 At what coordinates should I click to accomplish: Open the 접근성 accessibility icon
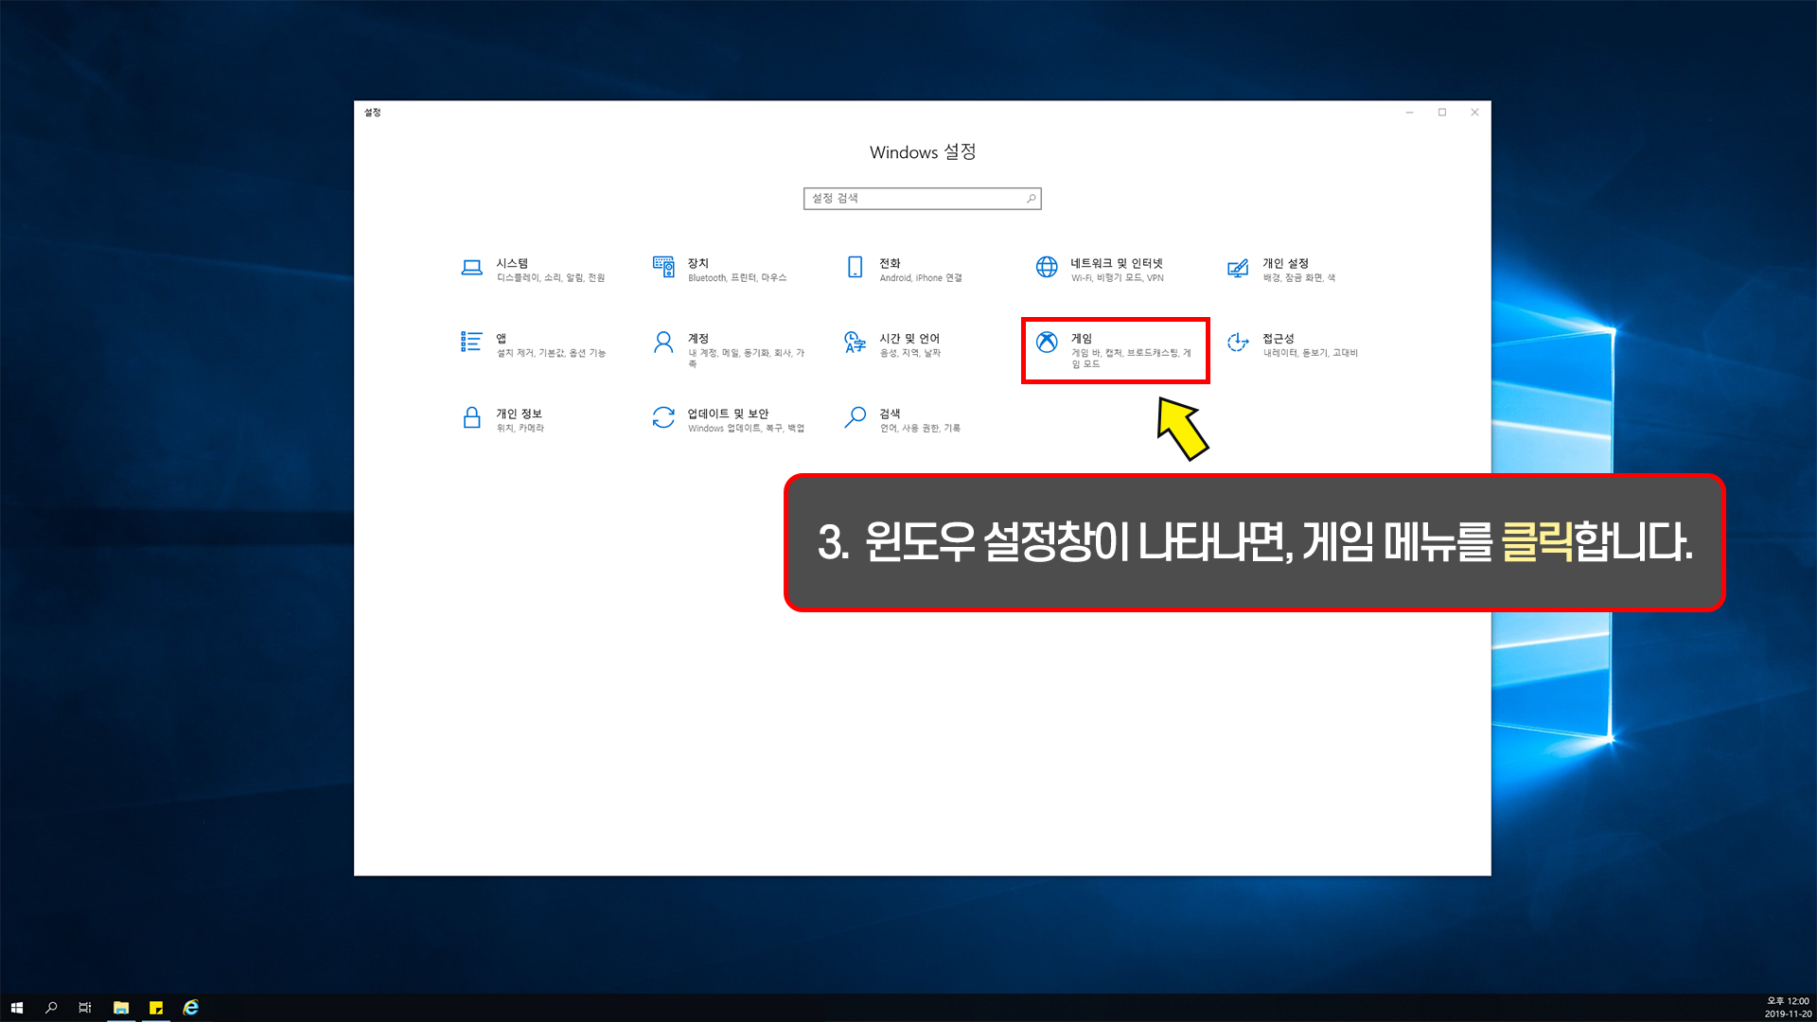[1238, 342]
